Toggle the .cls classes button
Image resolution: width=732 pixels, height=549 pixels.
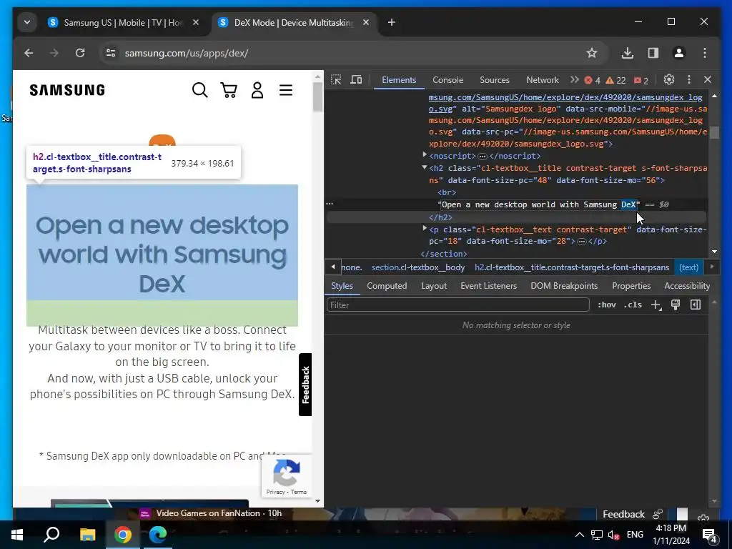(x=633, y=305)
